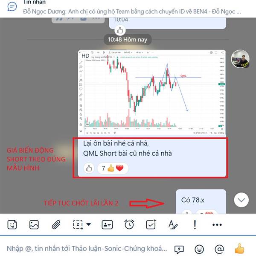
Task: Expand the screen capture options arrow
Action: (89, 224)
